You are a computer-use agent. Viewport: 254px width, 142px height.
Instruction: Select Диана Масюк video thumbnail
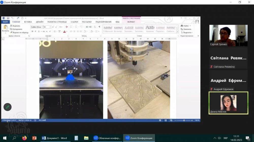(228, 103)
